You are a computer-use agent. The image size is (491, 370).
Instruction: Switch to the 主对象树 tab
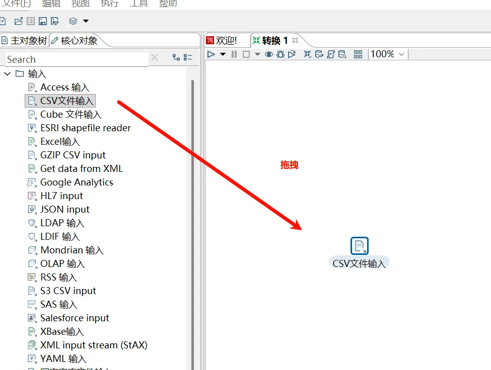coord(24,41)
